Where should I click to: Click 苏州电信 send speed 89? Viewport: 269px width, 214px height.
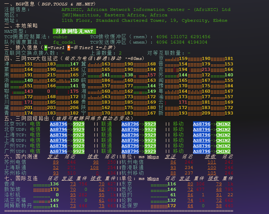56,162
